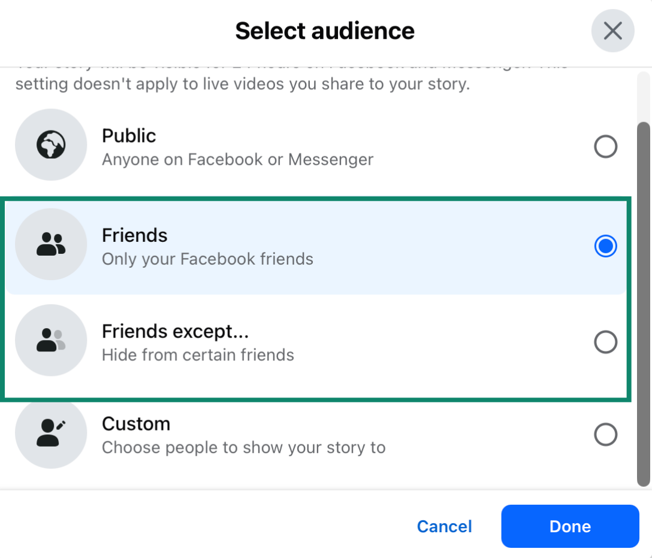
Task: Click the Friends people icon
Action: 51,244
